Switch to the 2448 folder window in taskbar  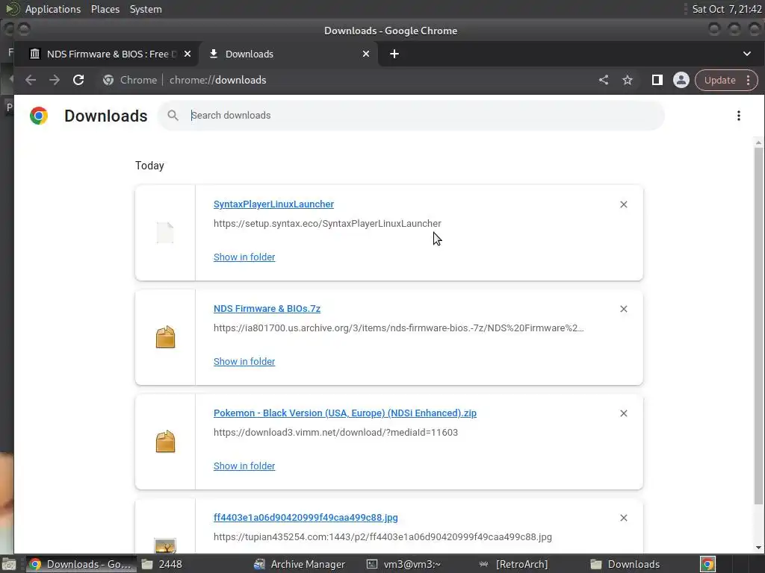(162, 564)
